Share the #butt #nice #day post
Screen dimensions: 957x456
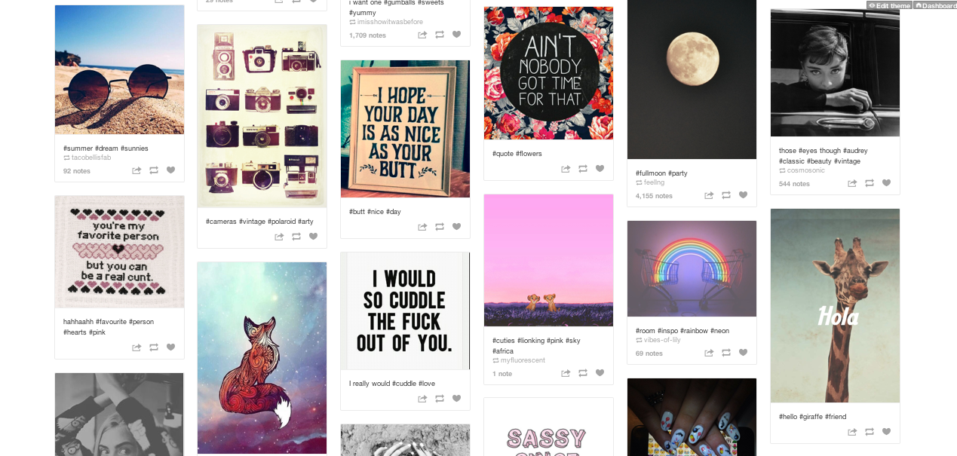coord(422,227)
